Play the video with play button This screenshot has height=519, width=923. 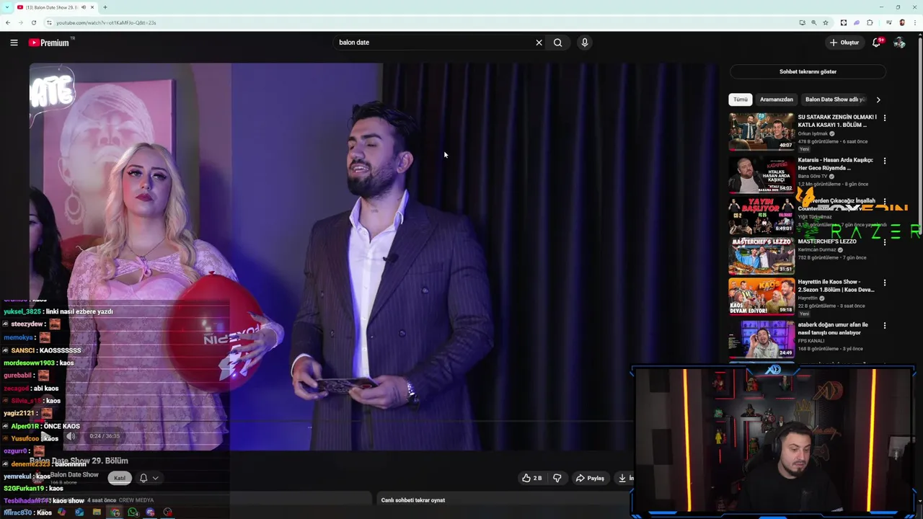(x=45, y=436)
